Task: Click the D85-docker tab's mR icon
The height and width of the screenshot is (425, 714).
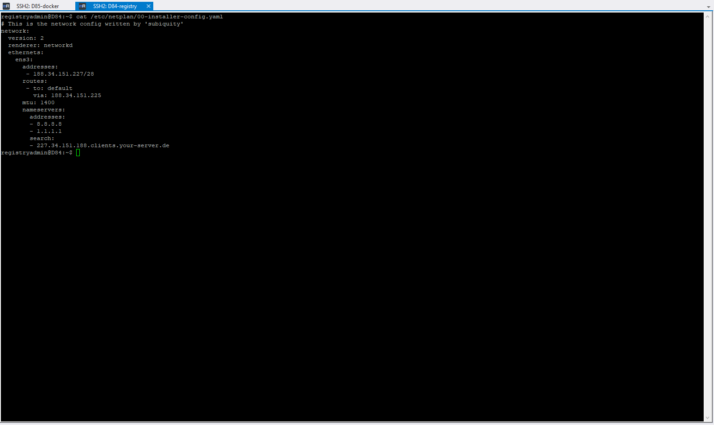Action: click(x=6, y=6)
